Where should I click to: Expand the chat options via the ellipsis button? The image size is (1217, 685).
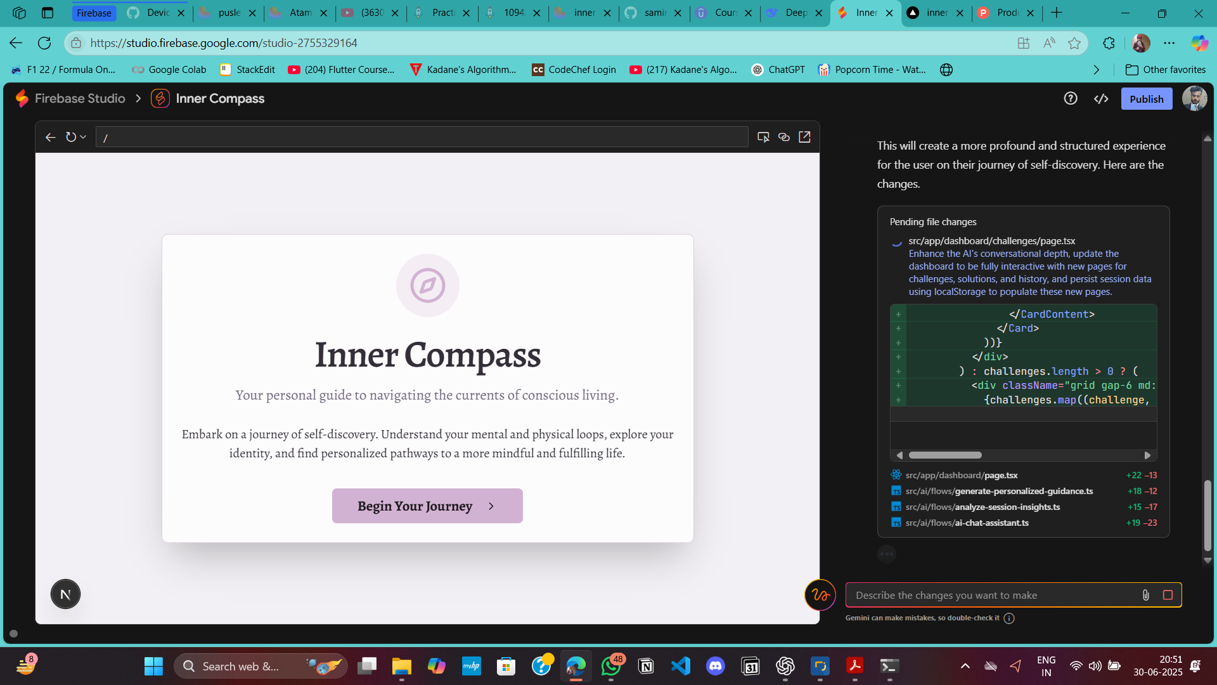(886, 554)
